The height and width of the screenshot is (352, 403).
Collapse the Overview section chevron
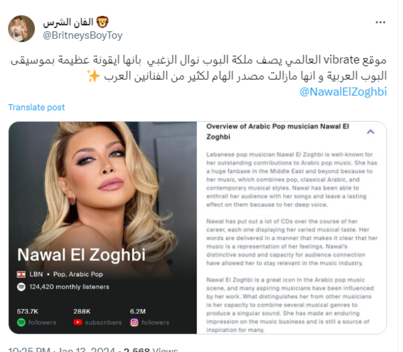click(371, 132)
